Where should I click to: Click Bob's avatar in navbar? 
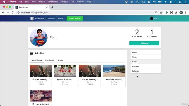tap(151, 19)
